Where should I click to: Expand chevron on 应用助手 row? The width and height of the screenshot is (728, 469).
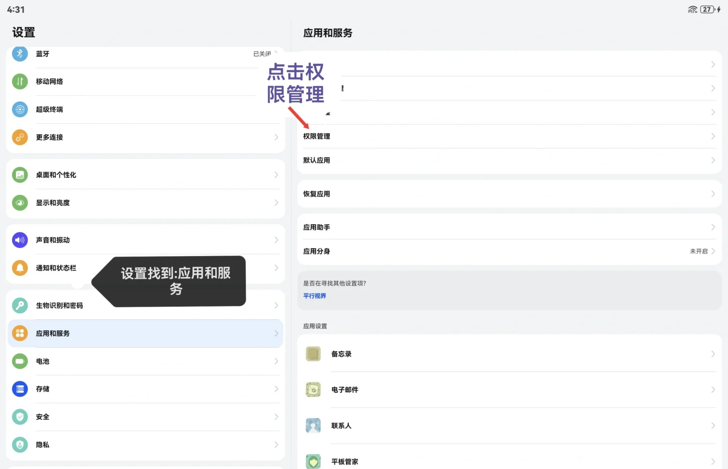point(713,227)
